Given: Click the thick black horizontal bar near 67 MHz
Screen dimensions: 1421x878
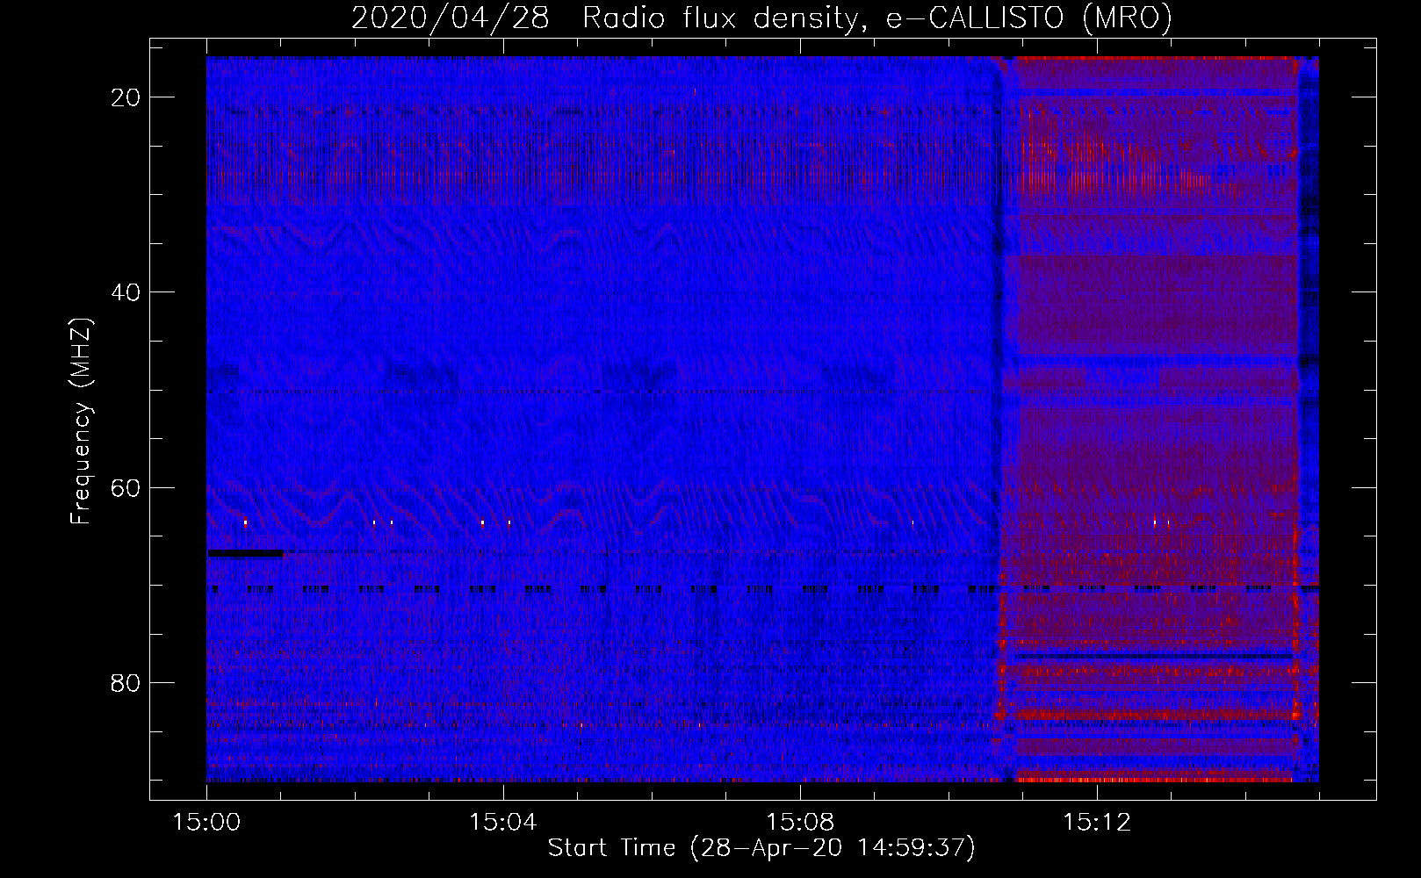Looking at the screenshot, I should [x=246, y=553].
